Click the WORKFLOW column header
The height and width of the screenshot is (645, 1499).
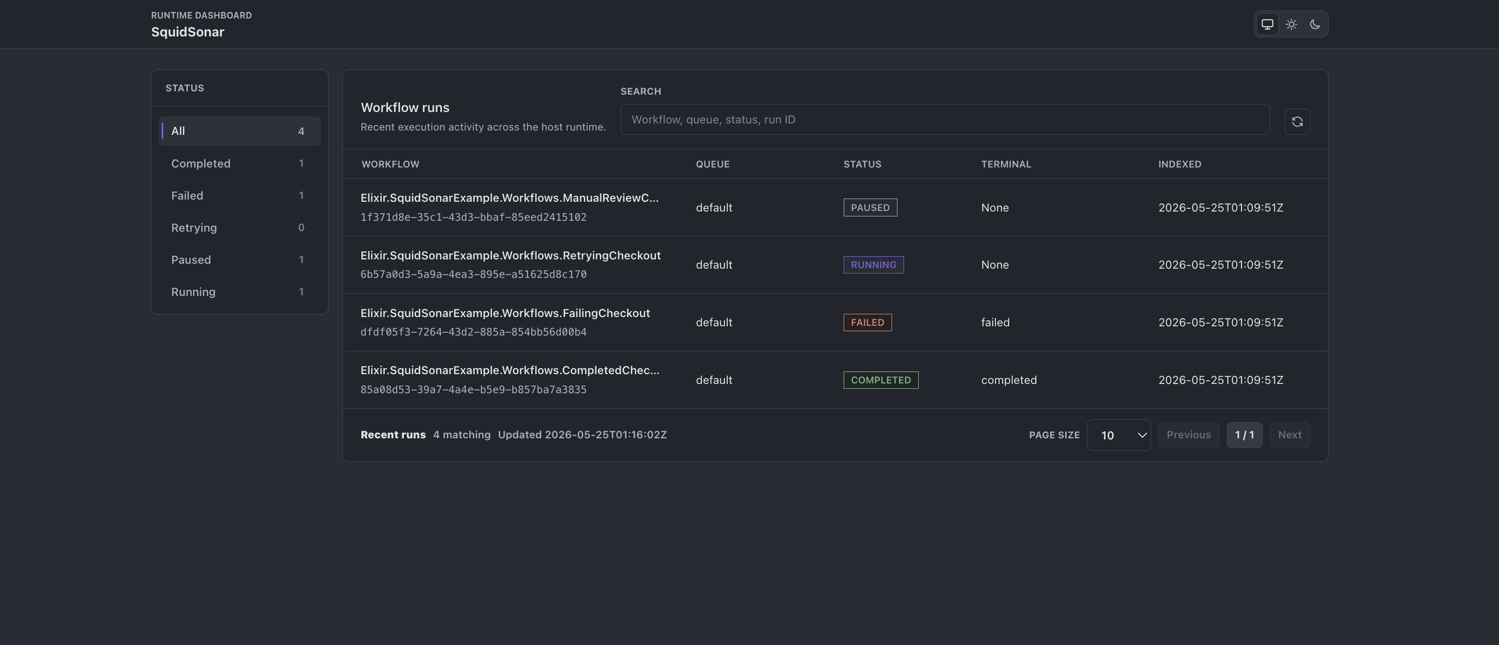coord(390,164)
